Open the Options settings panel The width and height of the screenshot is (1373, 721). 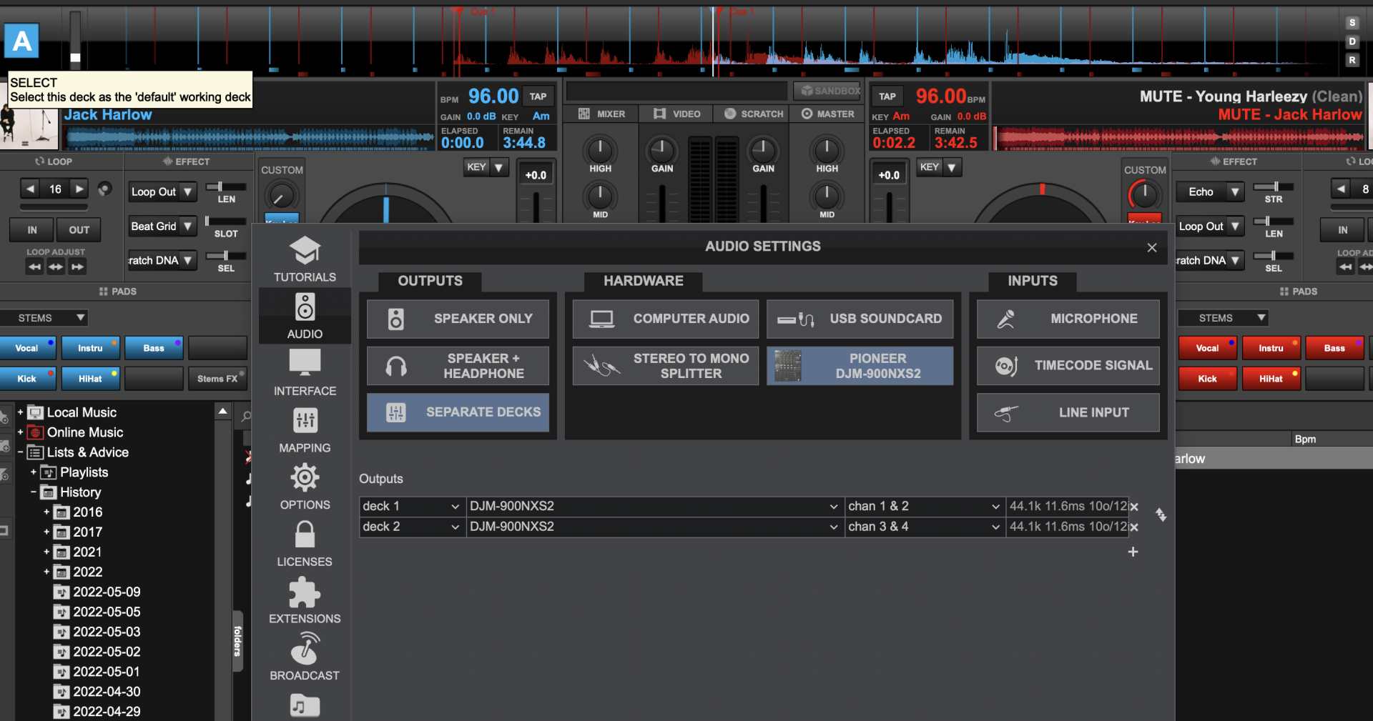tap(305, 486)
